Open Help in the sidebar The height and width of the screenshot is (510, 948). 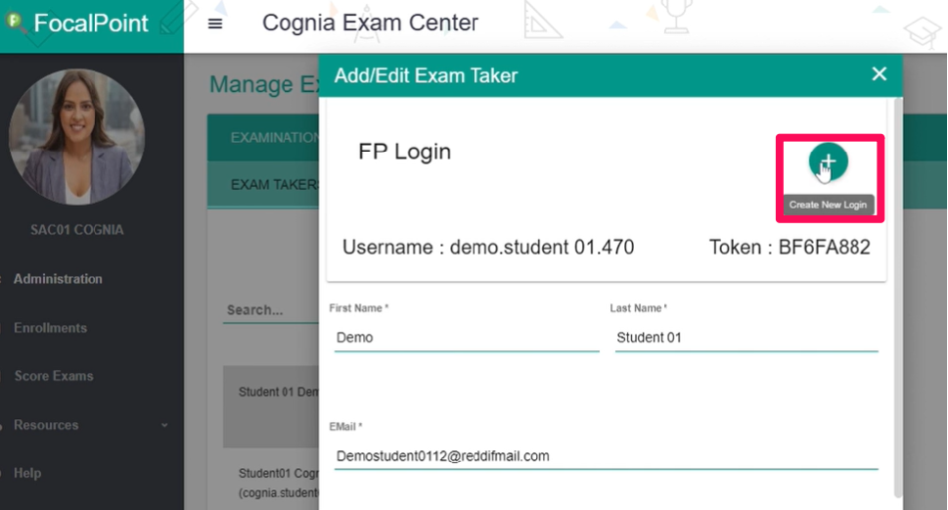coord(27,473)
